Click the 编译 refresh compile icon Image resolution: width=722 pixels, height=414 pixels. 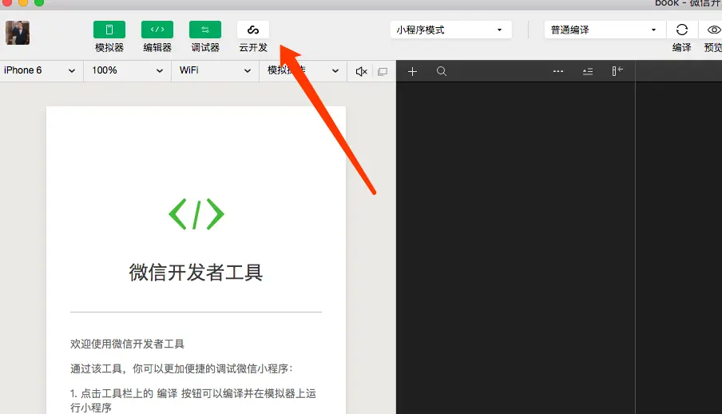pyautogui.click(x=681, y=30)
